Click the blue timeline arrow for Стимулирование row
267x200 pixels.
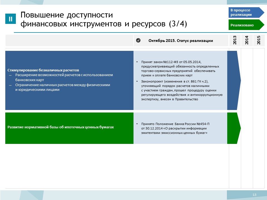(234, 80)
